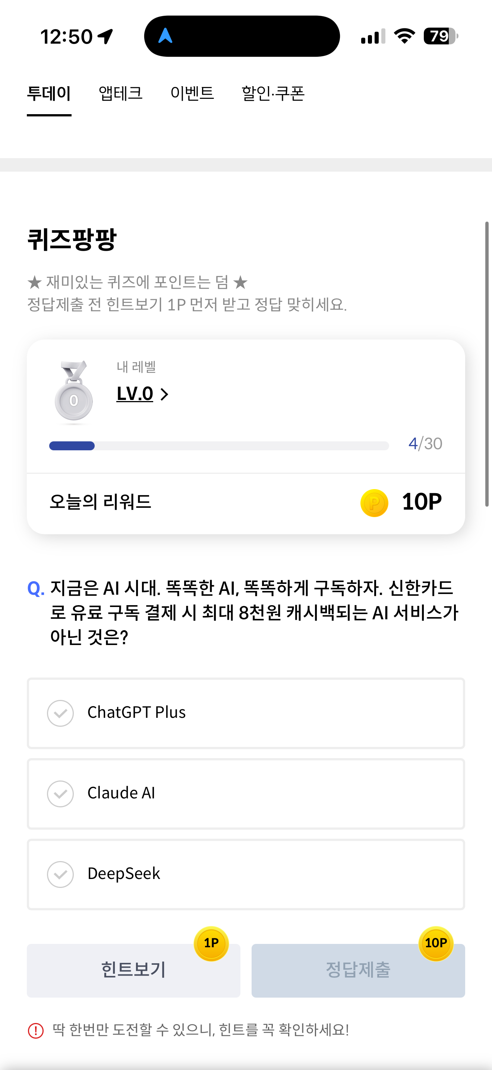Tap the 힌트보기 button

133,970
